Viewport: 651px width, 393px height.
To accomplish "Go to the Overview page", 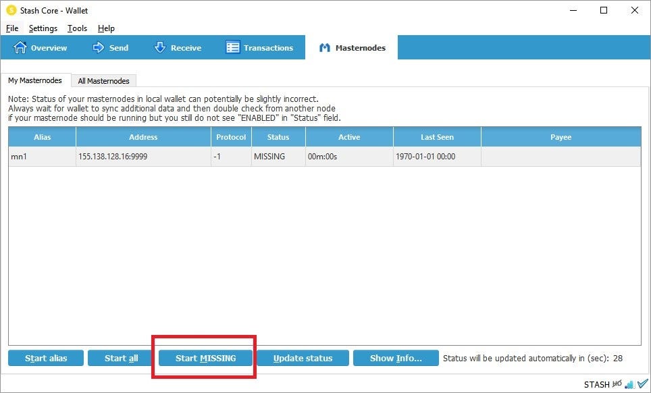I will click(x=40, y=48).
